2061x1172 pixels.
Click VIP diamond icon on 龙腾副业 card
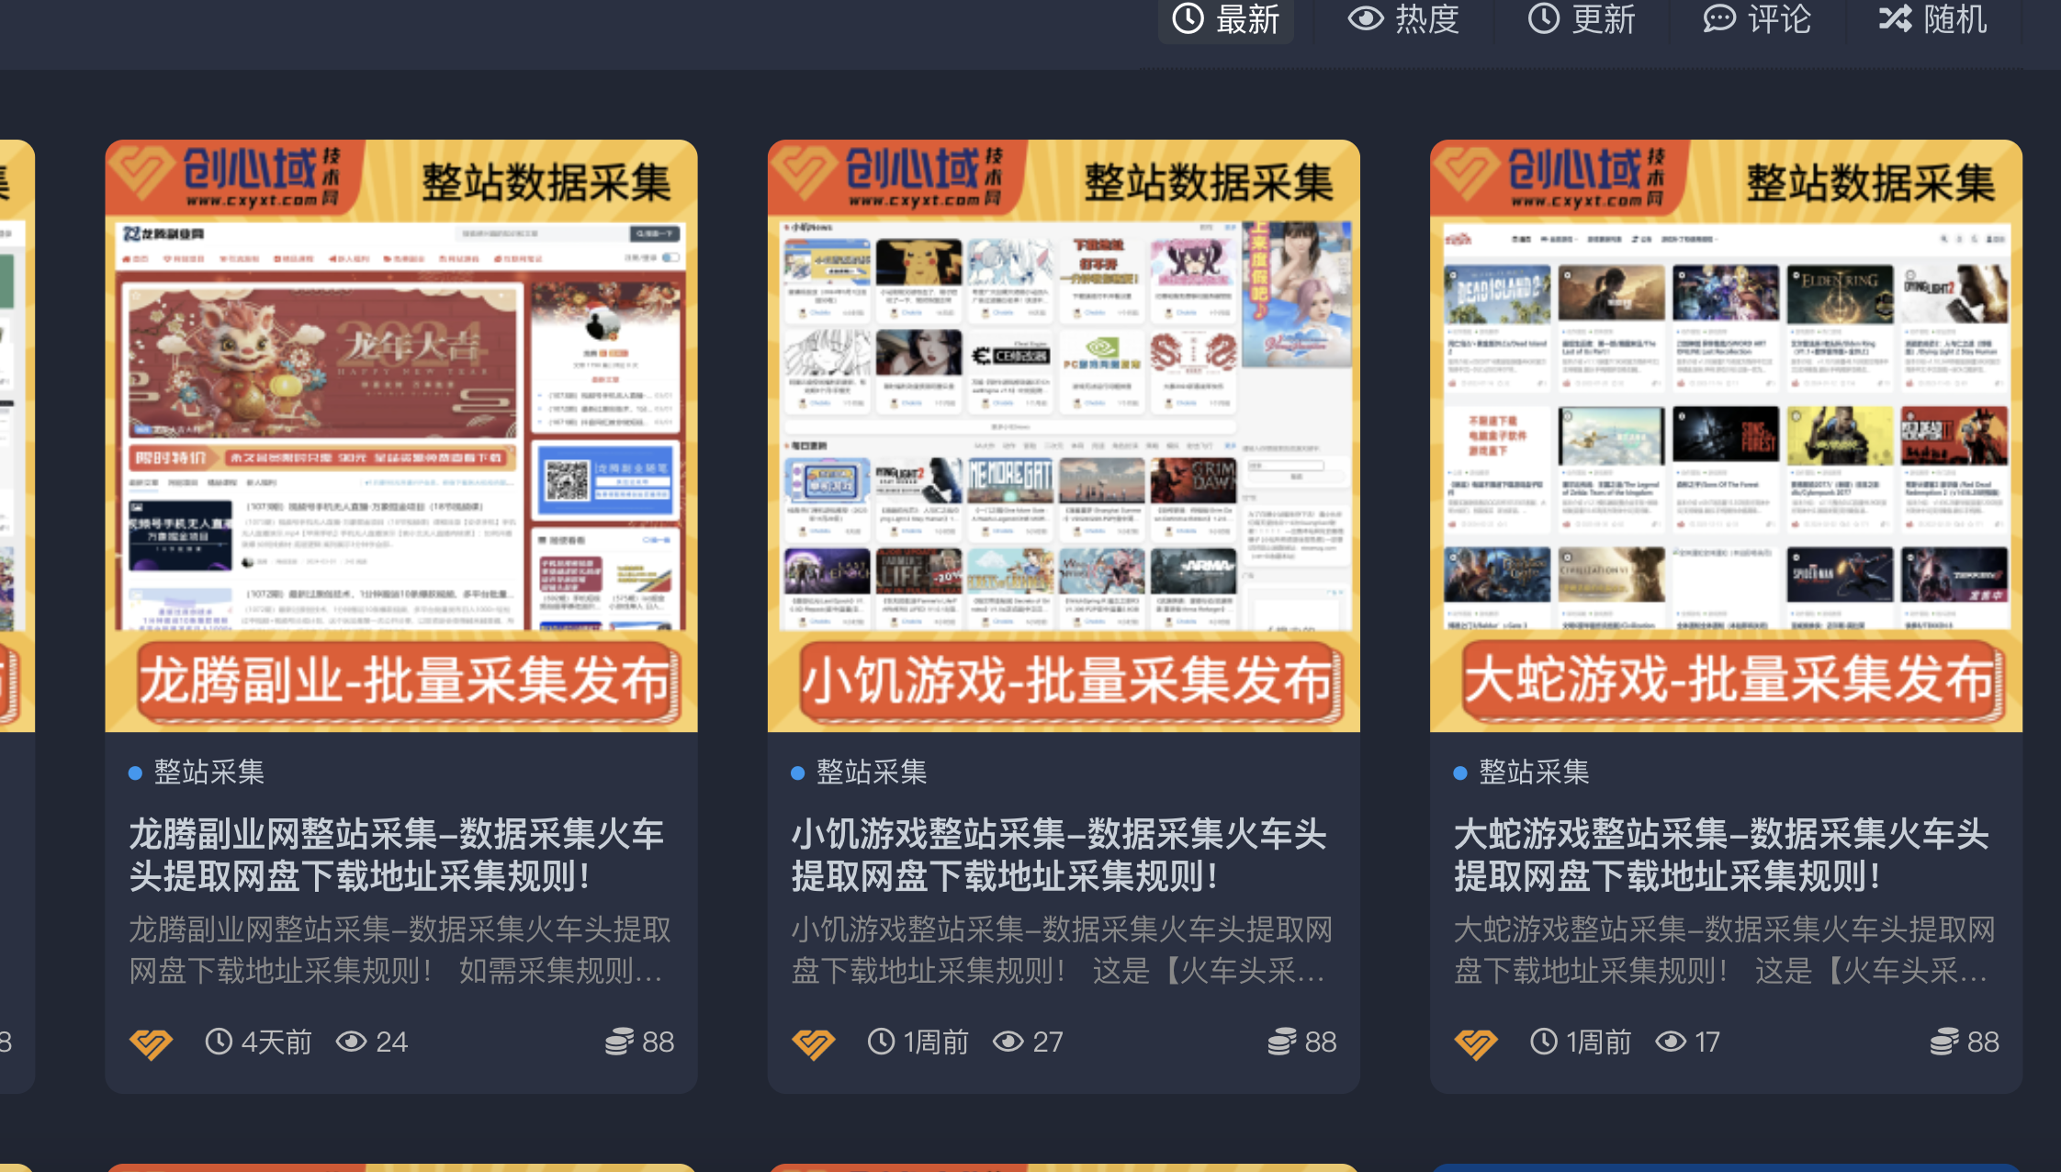tap(152, 1043)
